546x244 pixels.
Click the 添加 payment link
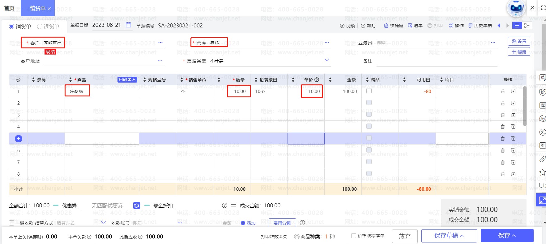point(248,223)
